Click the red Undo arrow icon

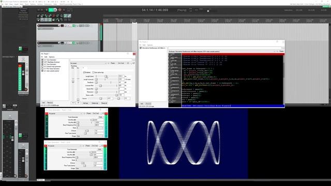(54, 16)
